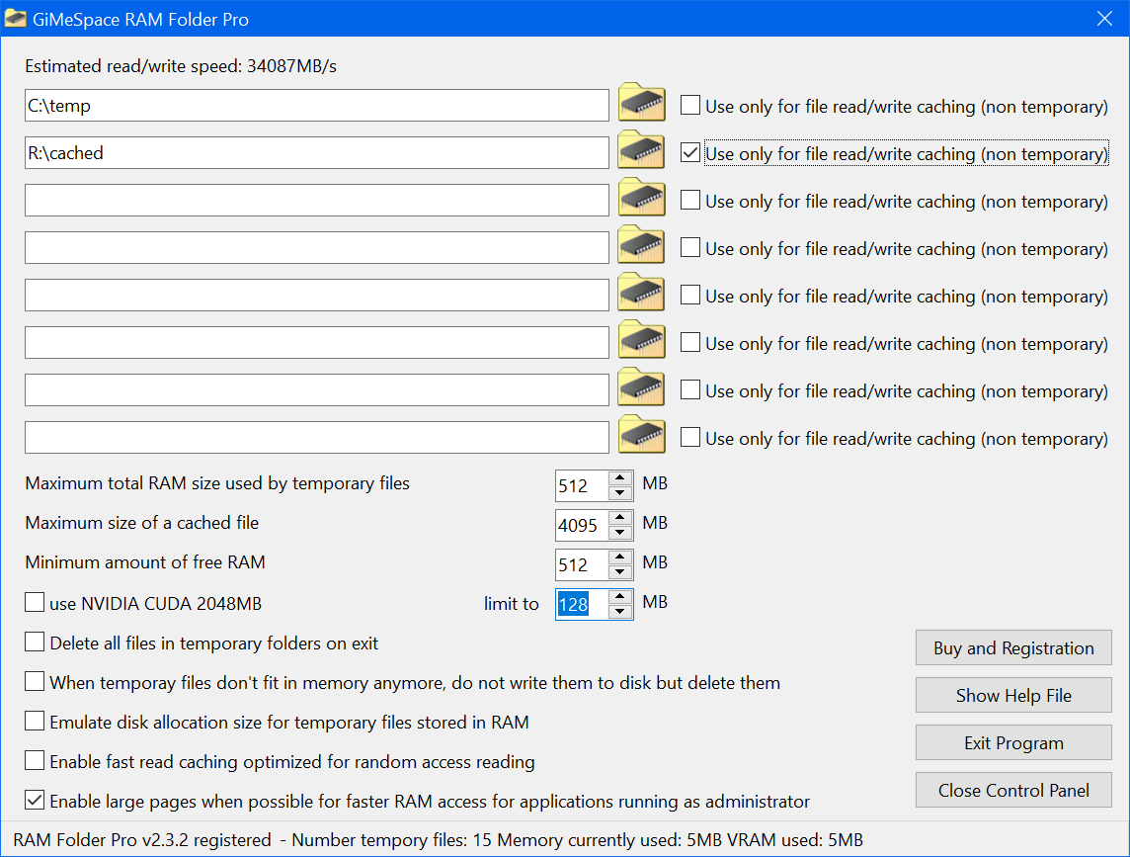This screenshot has width=1130, height=857.
Task: Open the Buy and Registration dialog
Action: point(1013,648)
